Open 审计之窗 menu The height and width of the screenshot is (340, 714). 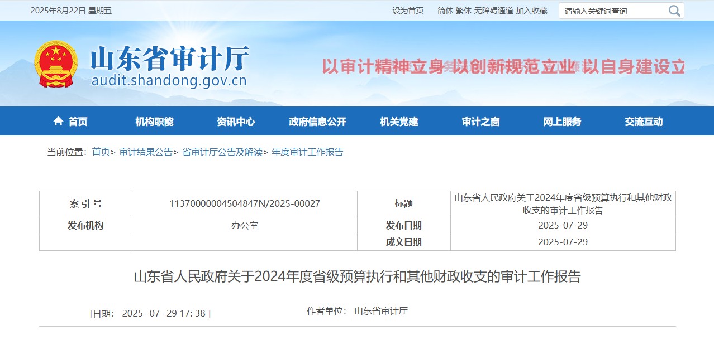click(480, 122)
